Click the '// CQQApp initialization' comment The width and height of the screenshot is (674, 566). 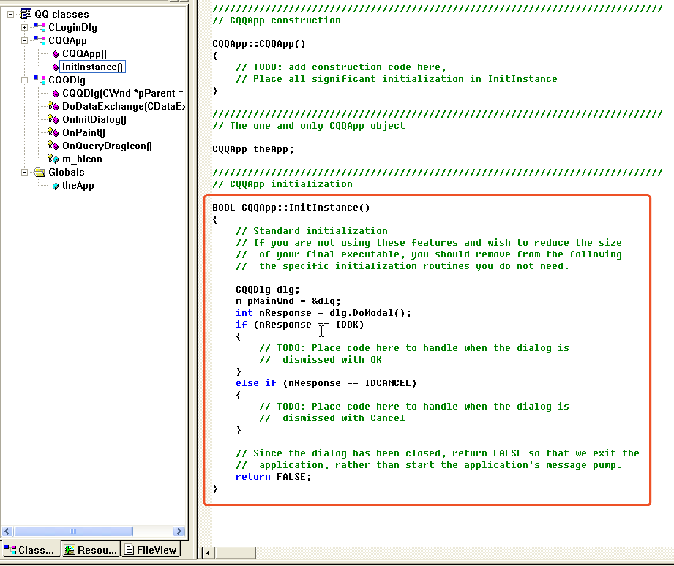tap(282, 184)
